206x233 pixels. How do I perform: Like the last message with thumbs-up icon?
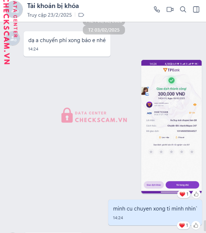[x=196, y=225]
